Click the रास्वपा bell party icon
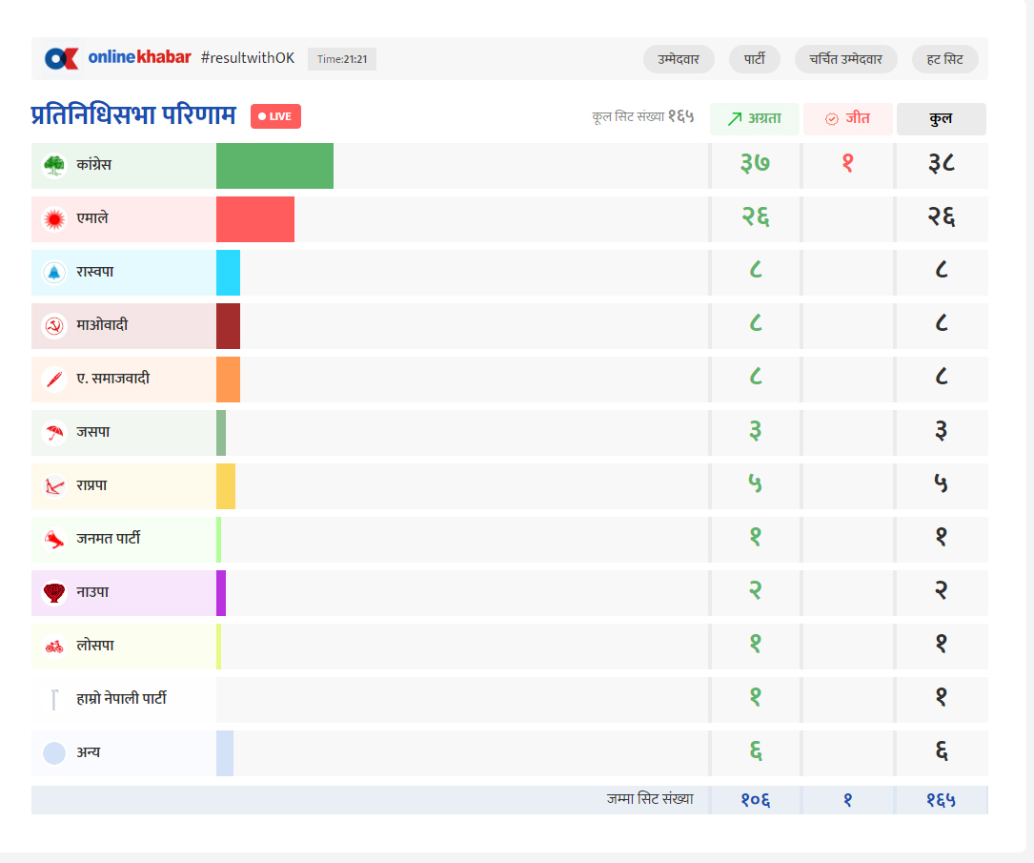This screenshot has width=1034, height=863. (x=54, y=272)
